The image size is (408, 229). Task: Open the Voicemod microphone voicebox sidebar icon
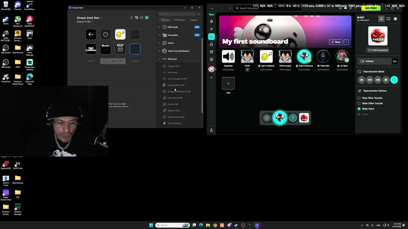pyautogui.click(x=211, y=21)
